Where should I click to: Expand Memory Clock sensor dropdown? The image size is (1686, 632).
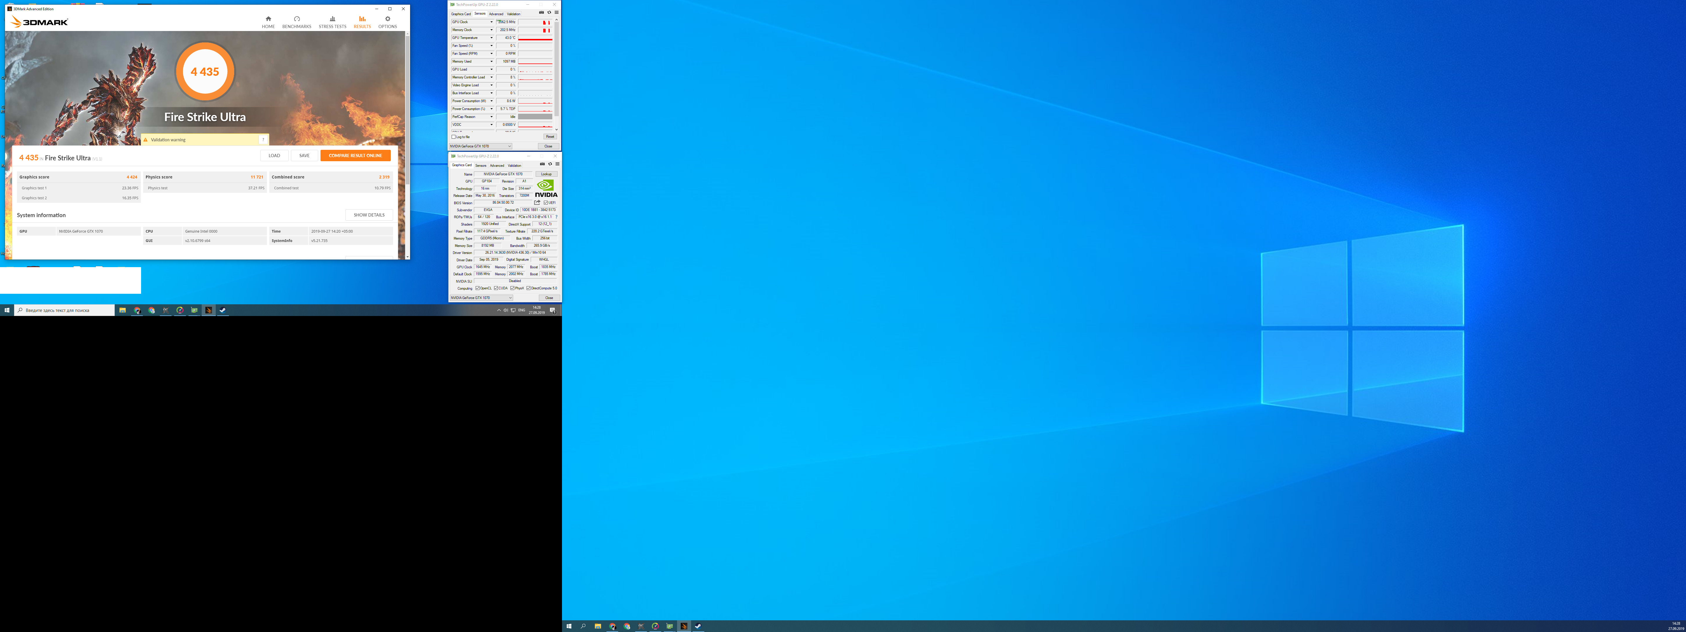pos(491,30)
